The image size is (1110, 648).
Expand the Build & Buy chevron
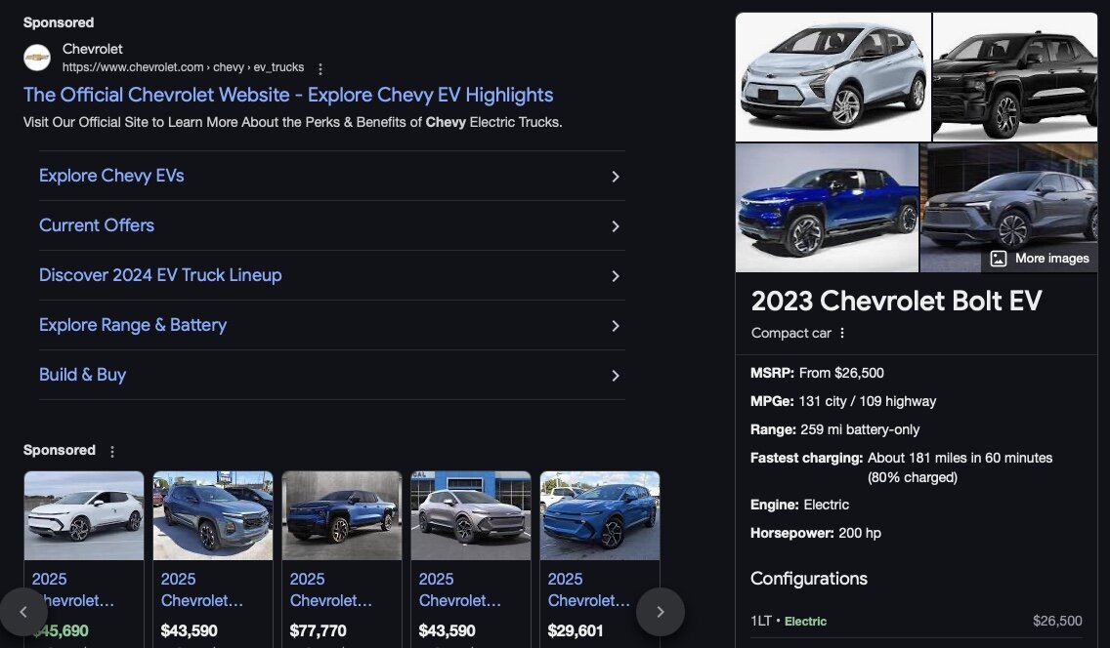coord(616,376)
